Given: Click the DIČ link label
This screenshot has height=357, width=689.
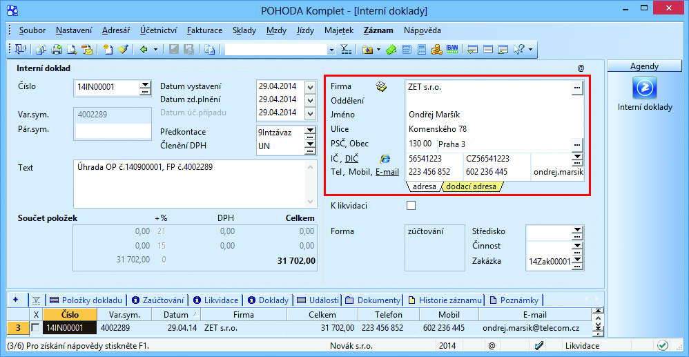Looking at the screenshot, I should pos(352,158).
